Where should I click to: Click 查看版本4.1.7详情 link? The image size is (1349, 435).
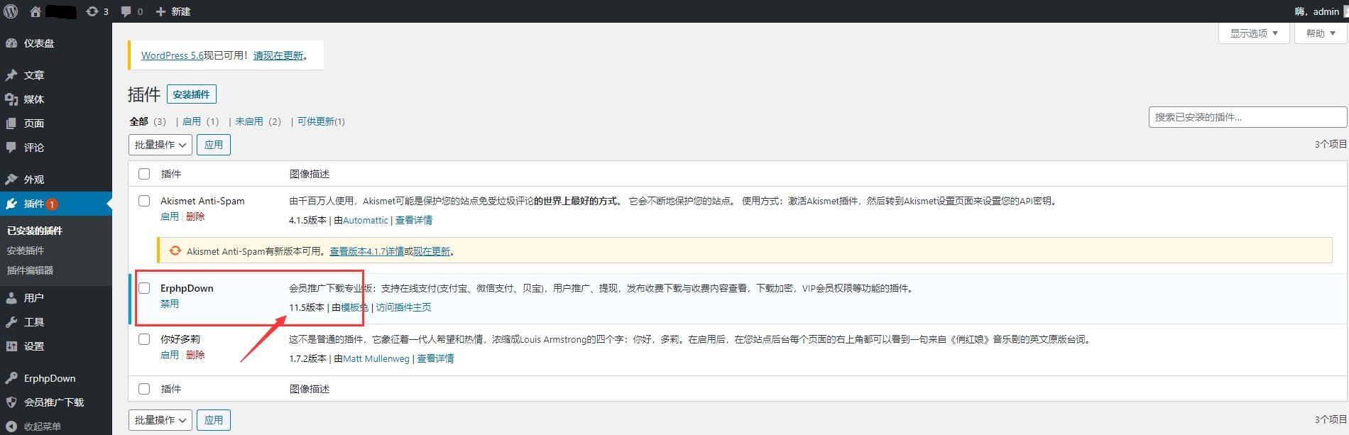point(367,251)
